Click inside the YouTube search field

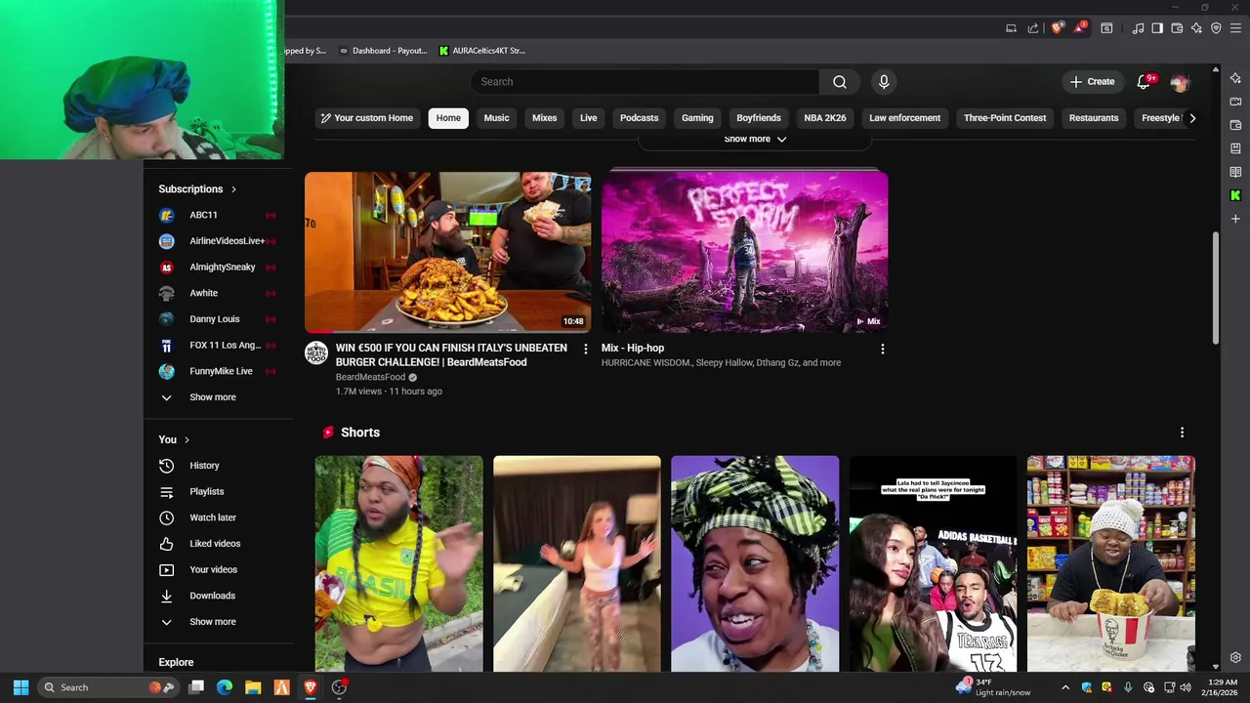(x=645, y=82)
